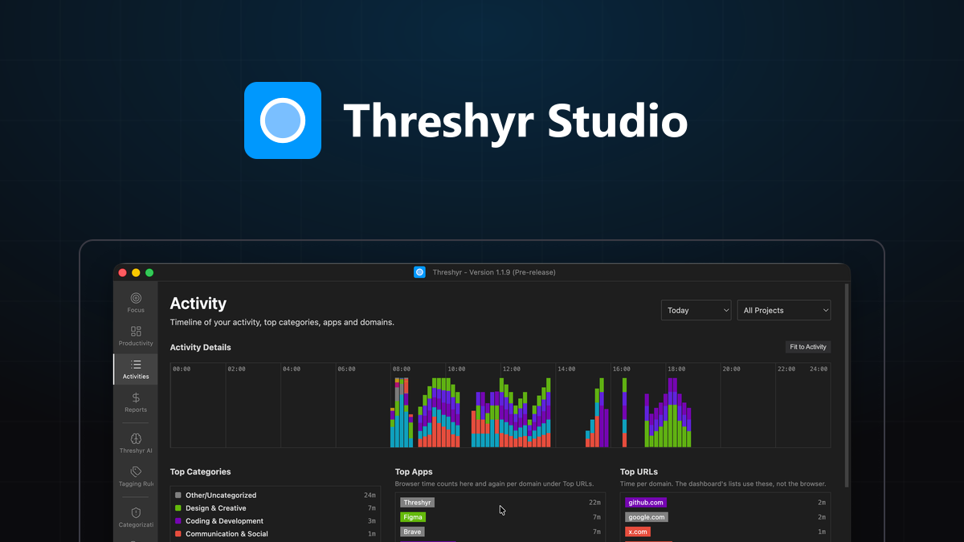This screenshot has height=542, width=964.
Task: Click the Top Categories heading
Action: pyautogui.click(x=200, y=472)
